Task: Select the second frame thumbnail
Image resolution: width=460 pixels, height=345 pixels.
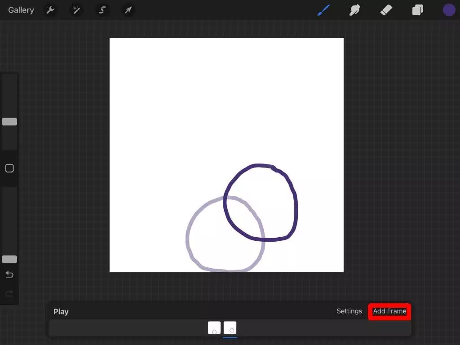Action: [x=230, y=328]
